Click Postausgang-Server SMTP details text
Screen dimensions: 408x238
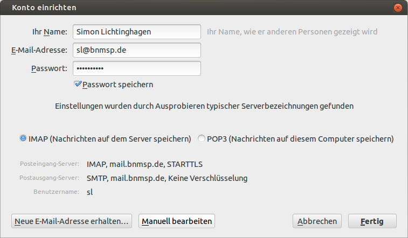[167, 178]
